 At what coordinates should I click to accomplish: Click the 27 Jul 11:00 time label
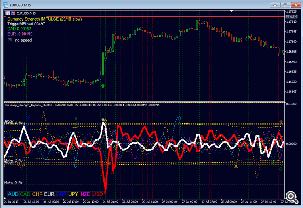coord(249,202)
